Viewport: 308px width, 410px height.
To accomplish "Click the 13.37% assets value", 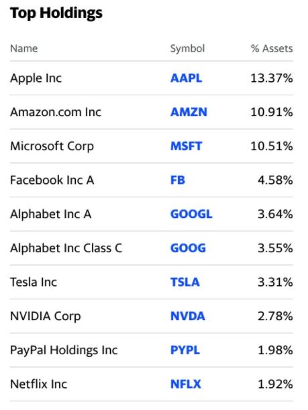I will (x=272, y=79).
